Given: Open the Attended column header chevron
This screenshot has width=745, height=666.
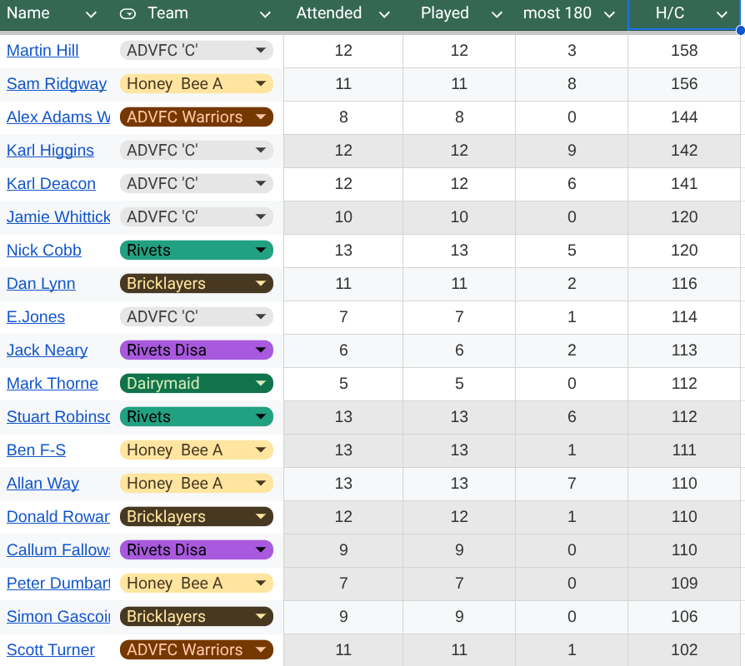Looking at the screenshot, I should (384, 14).
